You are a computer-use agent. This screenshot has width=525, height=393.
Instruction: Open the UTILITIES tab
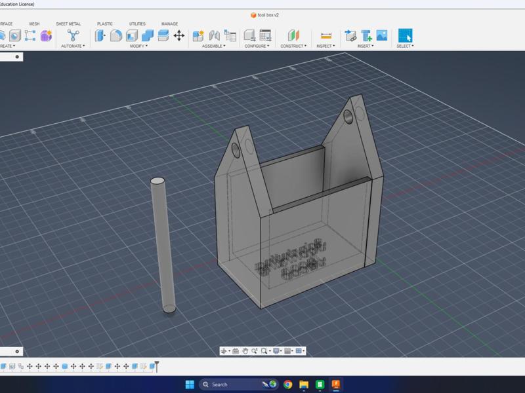pos(137,24)
